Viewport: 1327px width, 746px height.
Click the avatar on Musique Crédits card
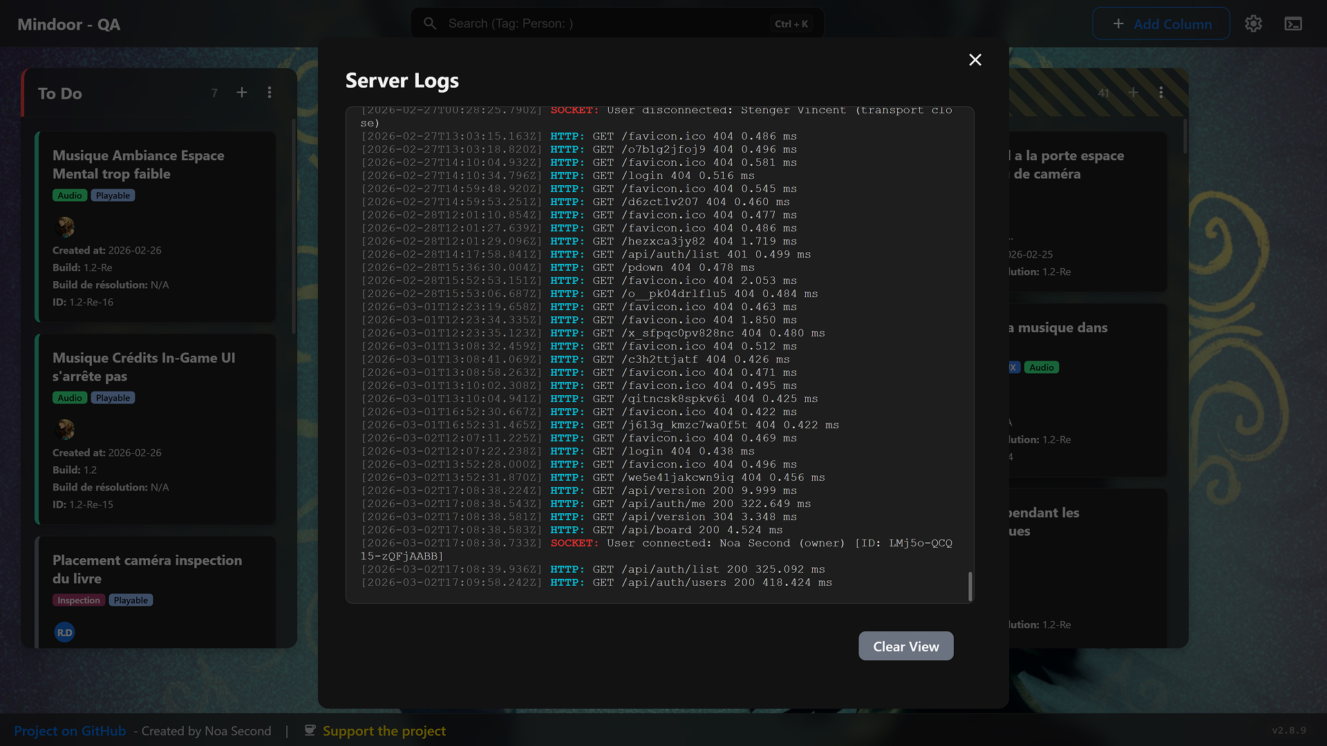[65, 429]
